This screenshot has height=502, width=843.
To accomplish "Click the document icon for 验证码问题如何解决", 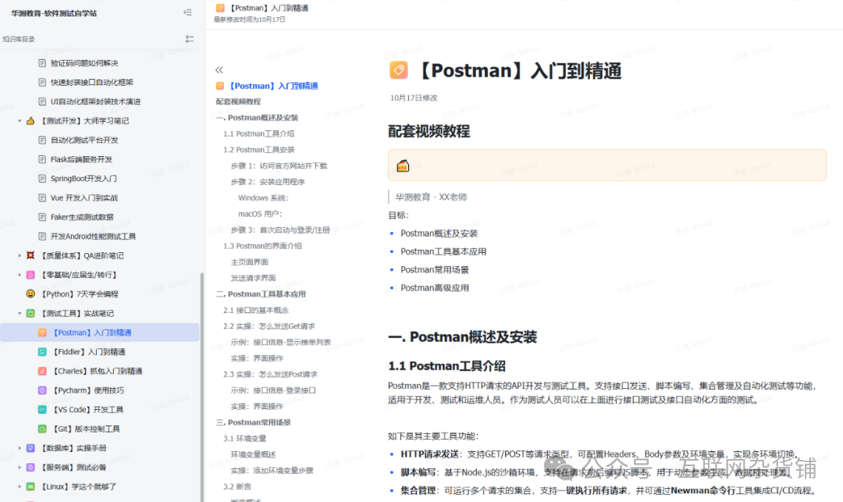I will 42,63.
